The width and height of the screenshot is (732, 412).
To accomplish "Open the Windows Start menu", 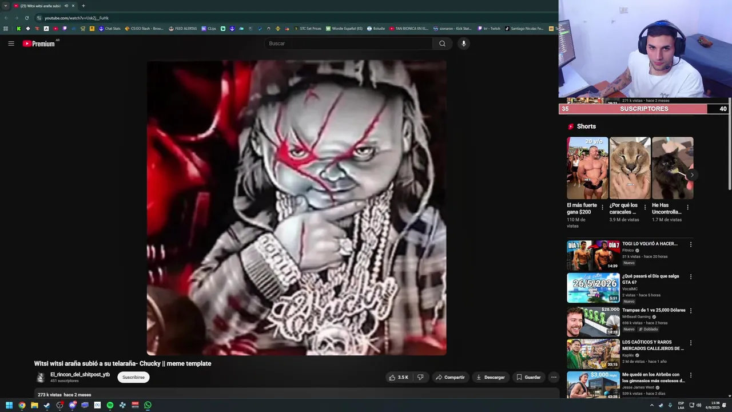I will click(9, 405).
